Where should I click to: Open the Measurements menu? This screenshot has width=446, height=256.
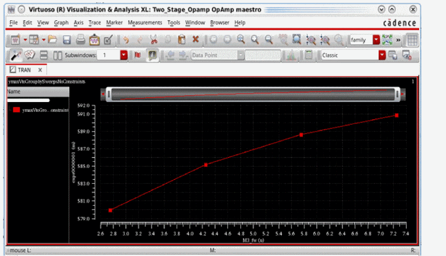145,22
